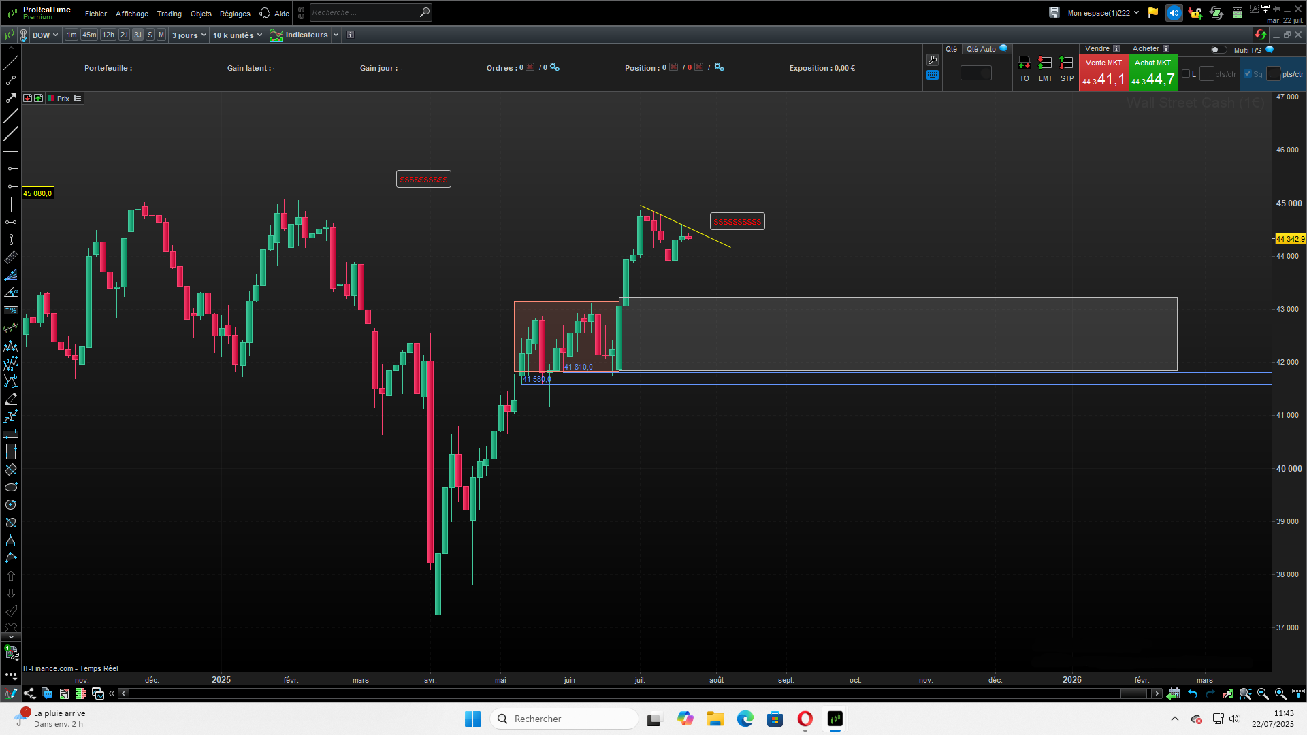Enable the L limit checkbox
The image size is (1307, 735).
point(1186,74)
